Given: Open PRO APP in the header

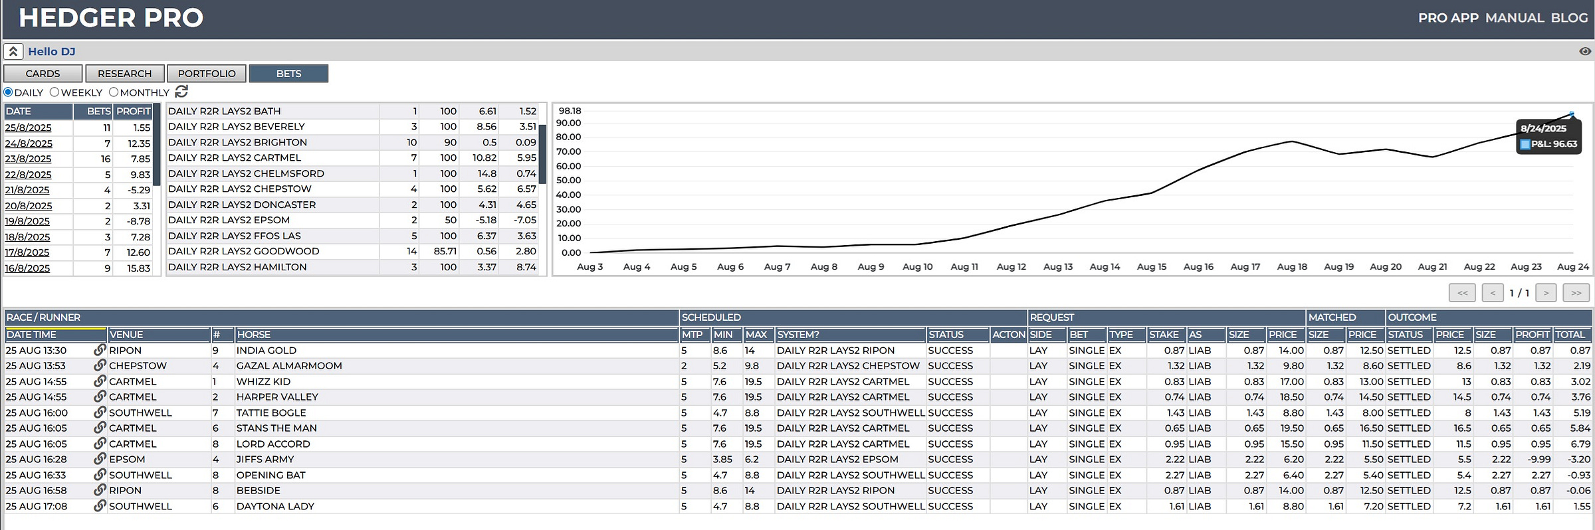Looking at the screenshot, I should 1448,18.
